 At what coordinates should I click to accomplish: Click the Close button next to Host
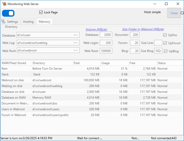(174, 13)
